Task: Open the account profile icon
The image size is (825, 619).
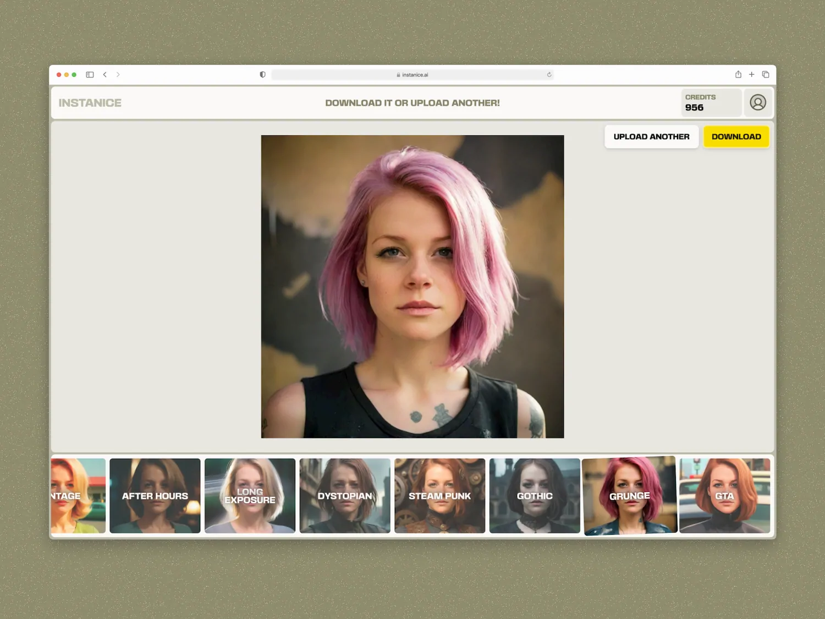Action: tap(758, 102)
